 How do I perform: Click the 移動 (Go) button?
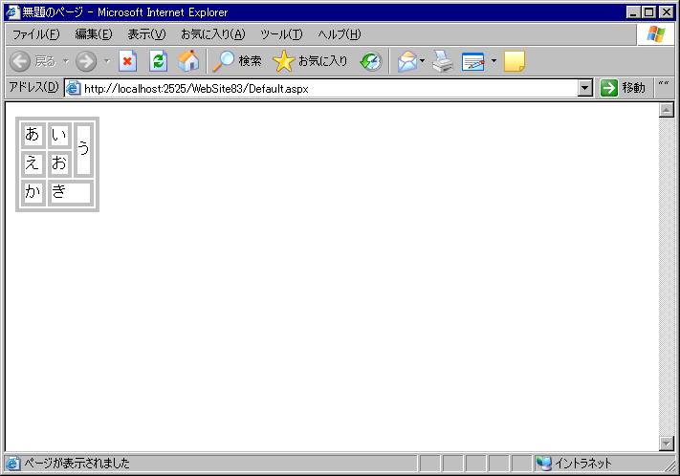[x=624, y=88]
